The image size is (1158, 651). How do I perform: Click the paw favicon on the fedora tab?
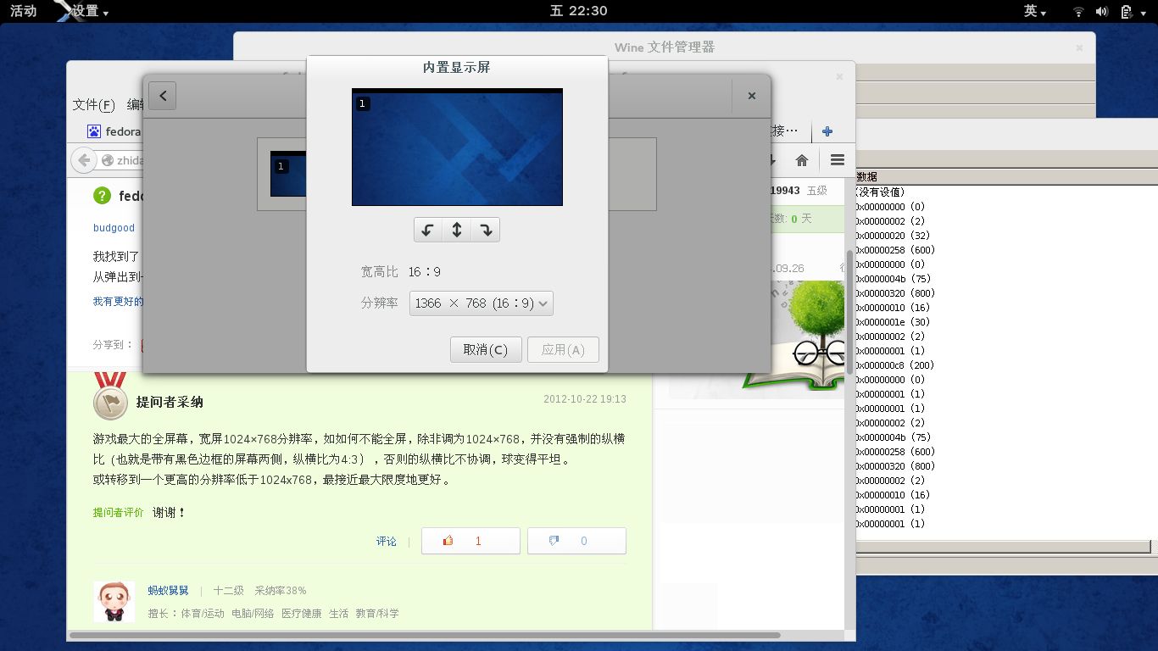94,131
